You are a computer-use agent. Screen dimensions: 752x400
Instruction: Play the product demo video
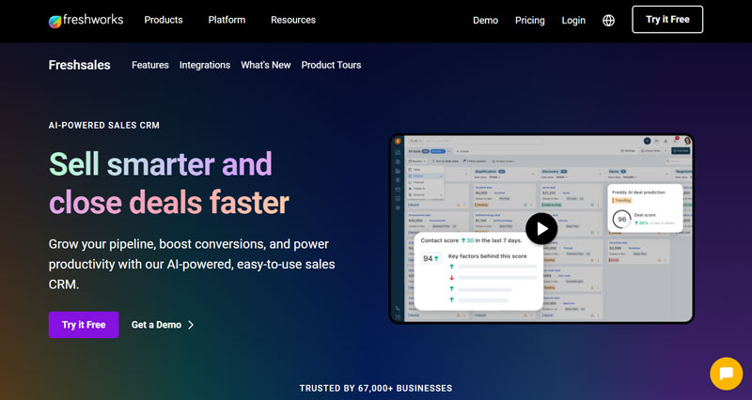[x=541, y=228]
